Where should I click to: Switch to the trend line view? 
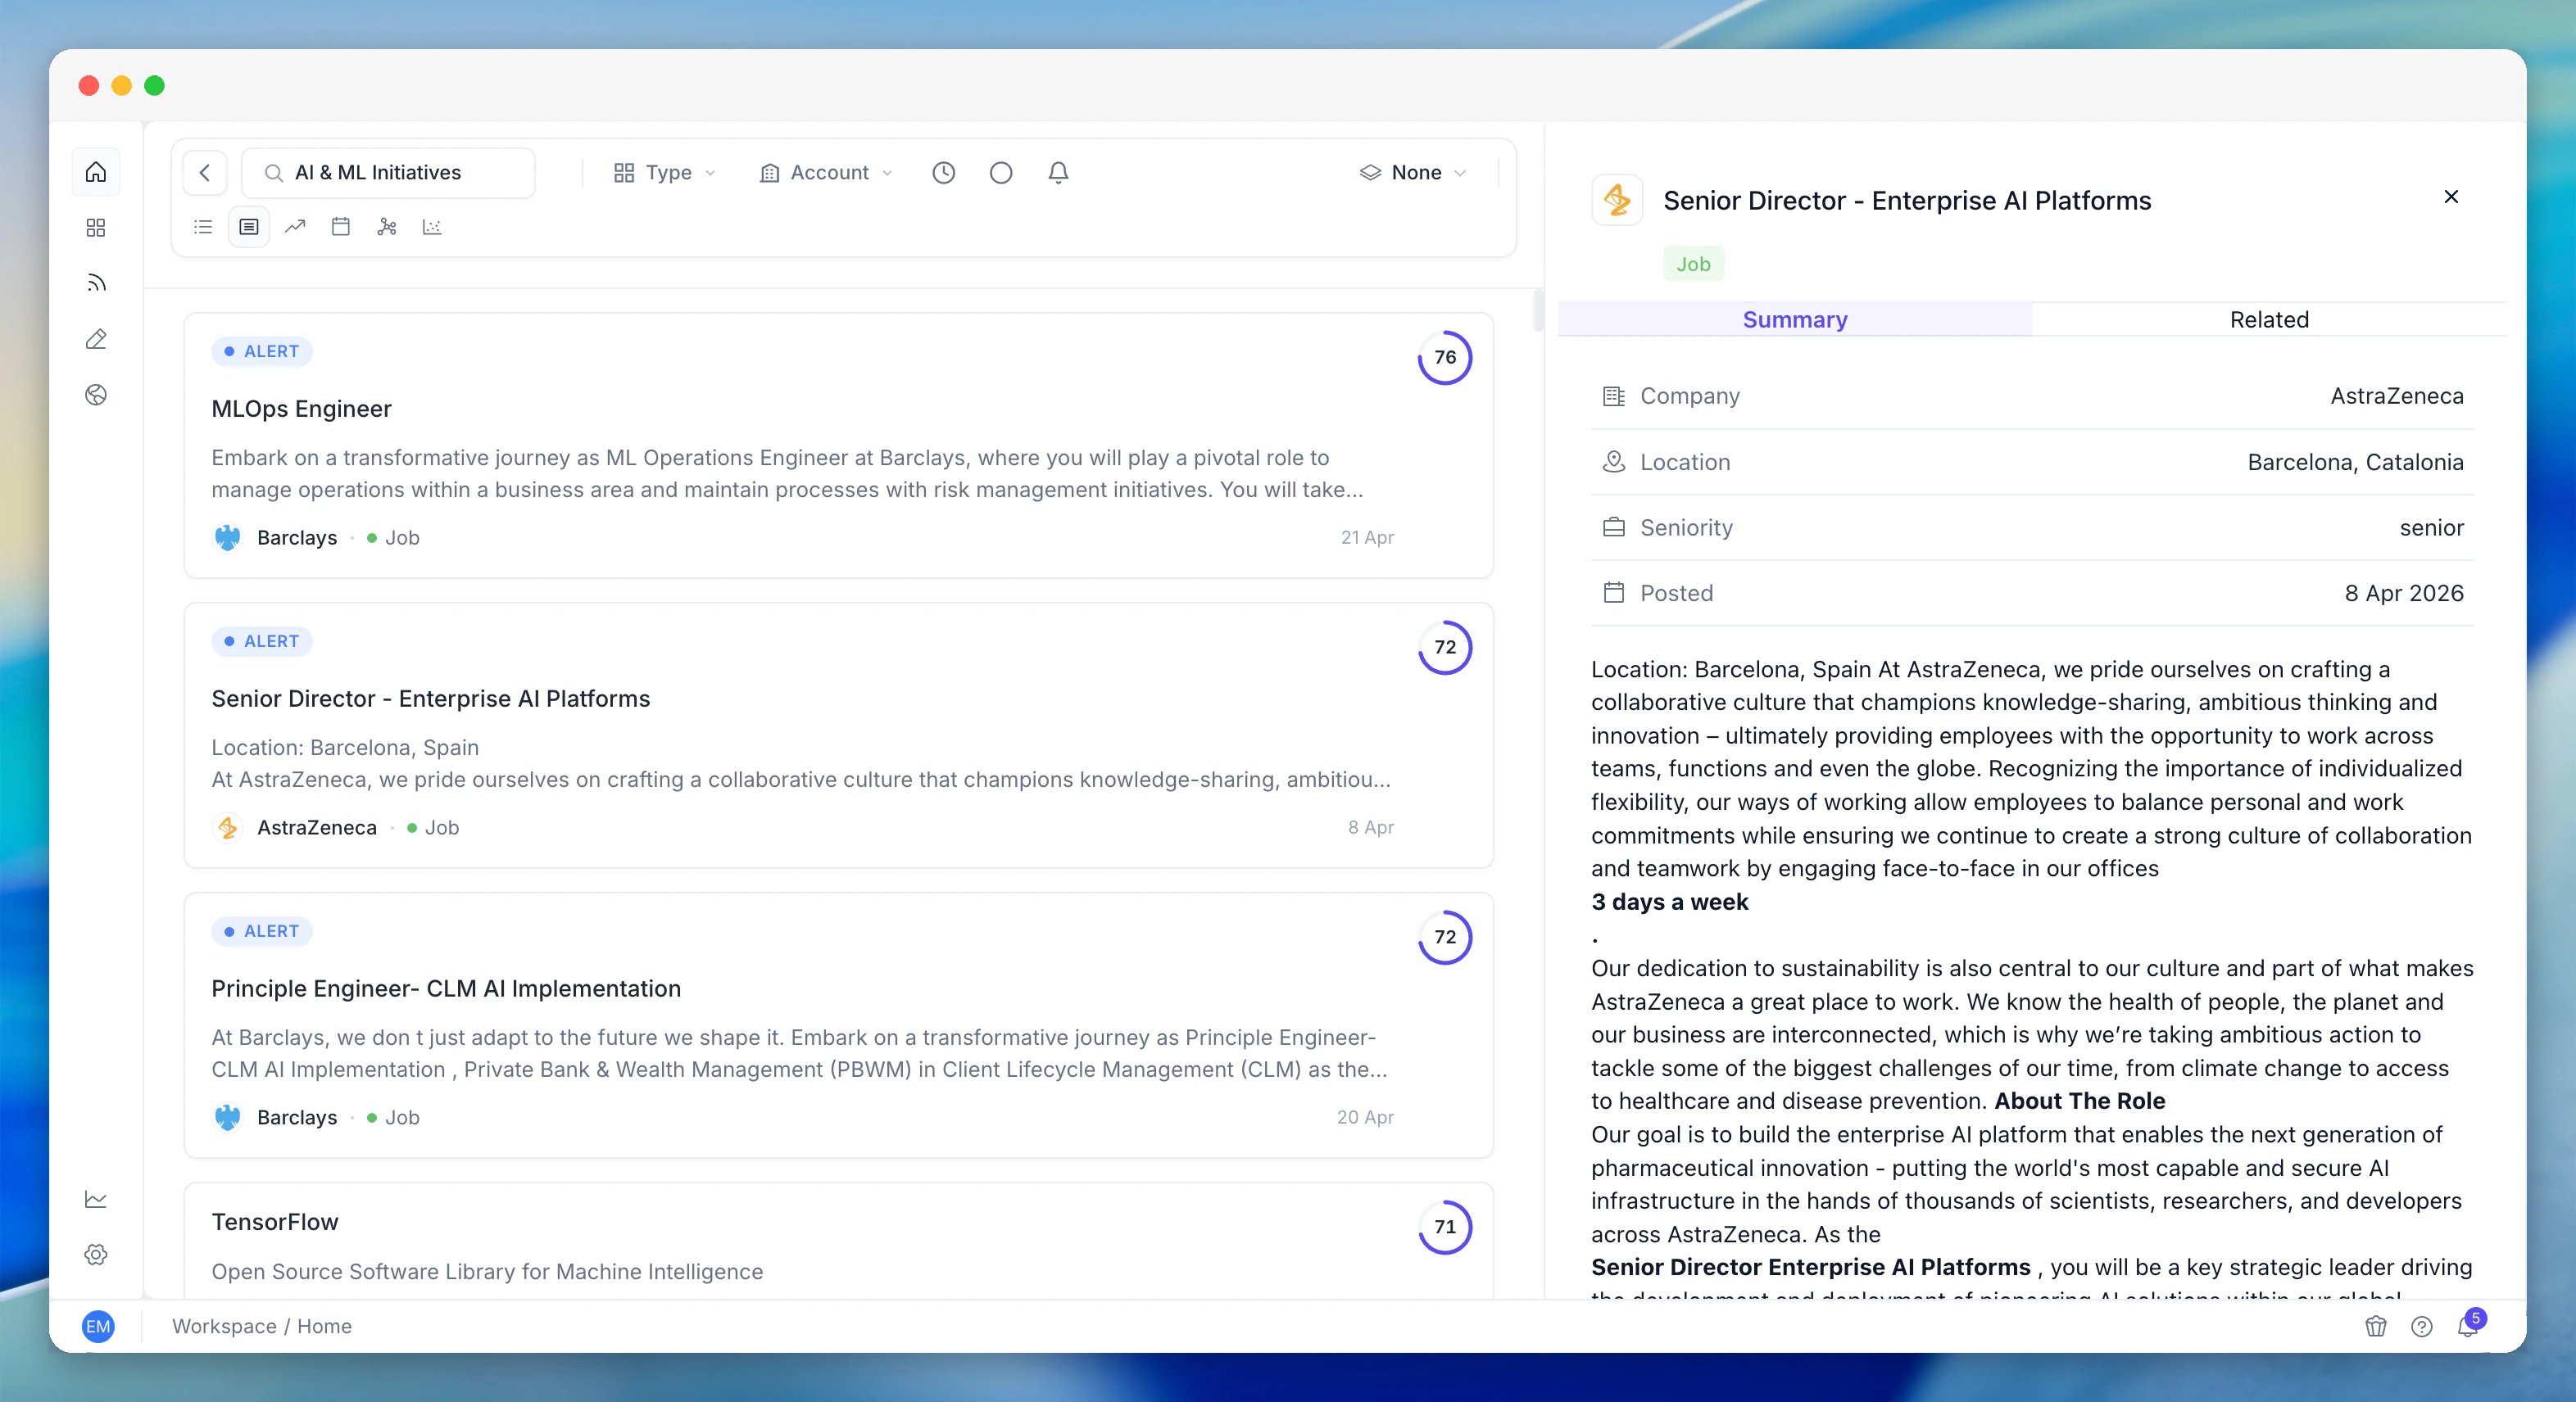[295, 227]
